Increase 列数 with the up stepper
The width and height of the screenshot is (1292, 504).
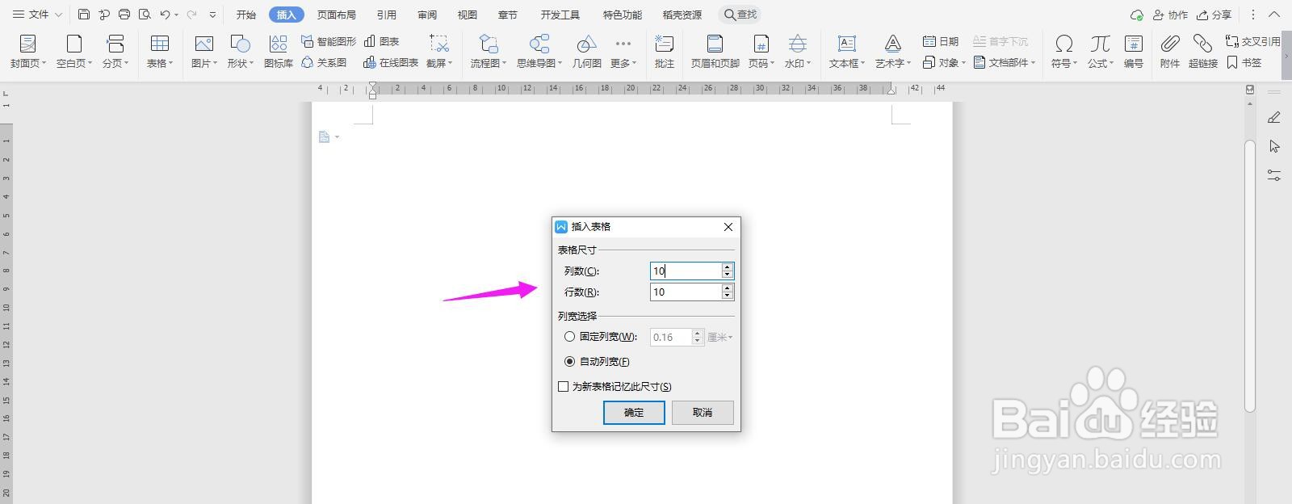point(728,267)
